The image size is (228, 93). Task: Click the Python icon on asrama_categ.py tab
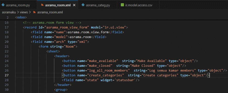coord(83,5)
